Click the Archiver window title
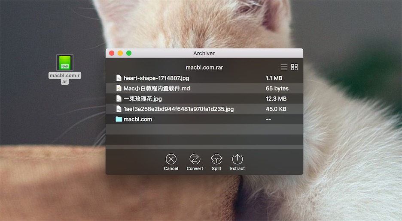This screenshot has height=221, width=402. (204, 53)
